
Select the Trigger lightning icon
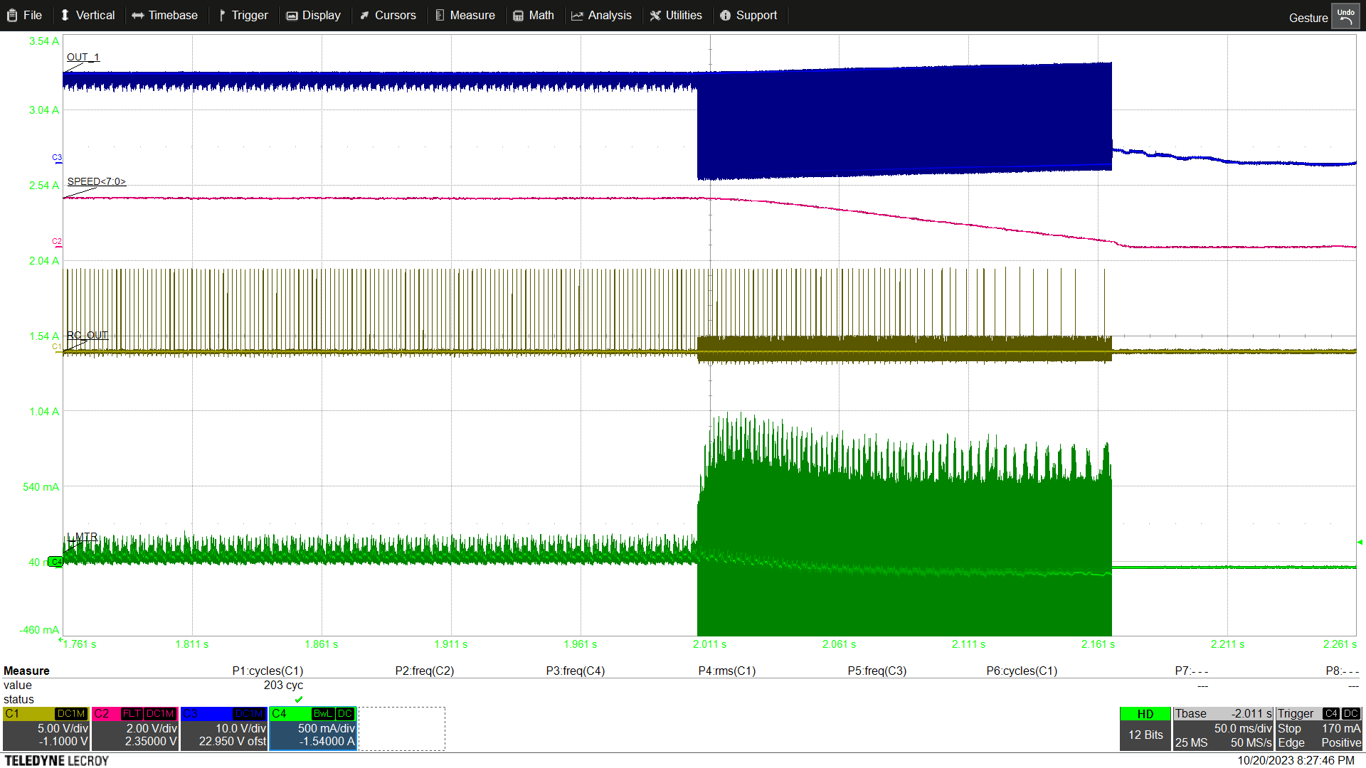(221, 15)
